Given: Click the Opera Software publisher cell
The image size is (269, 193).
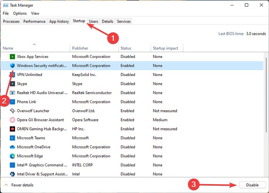Looking at the screenshot, I should pos(85,120).
